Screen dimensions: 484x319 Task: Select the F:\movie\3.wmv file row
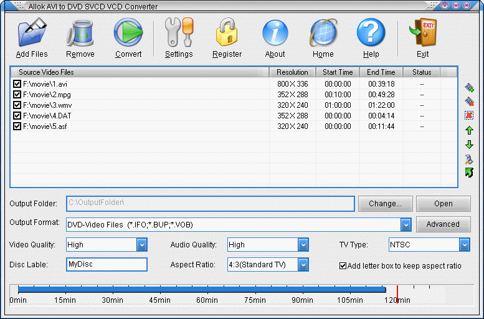tap(234, 105)
